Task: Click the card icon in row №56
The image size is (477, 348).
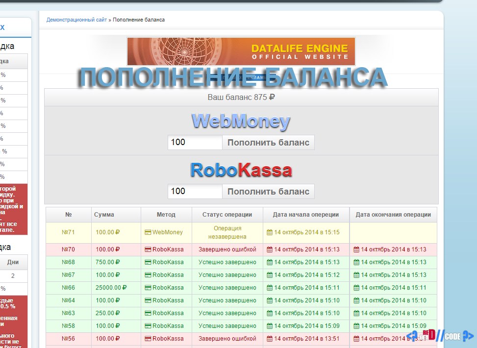Action: tap(148, 339)
